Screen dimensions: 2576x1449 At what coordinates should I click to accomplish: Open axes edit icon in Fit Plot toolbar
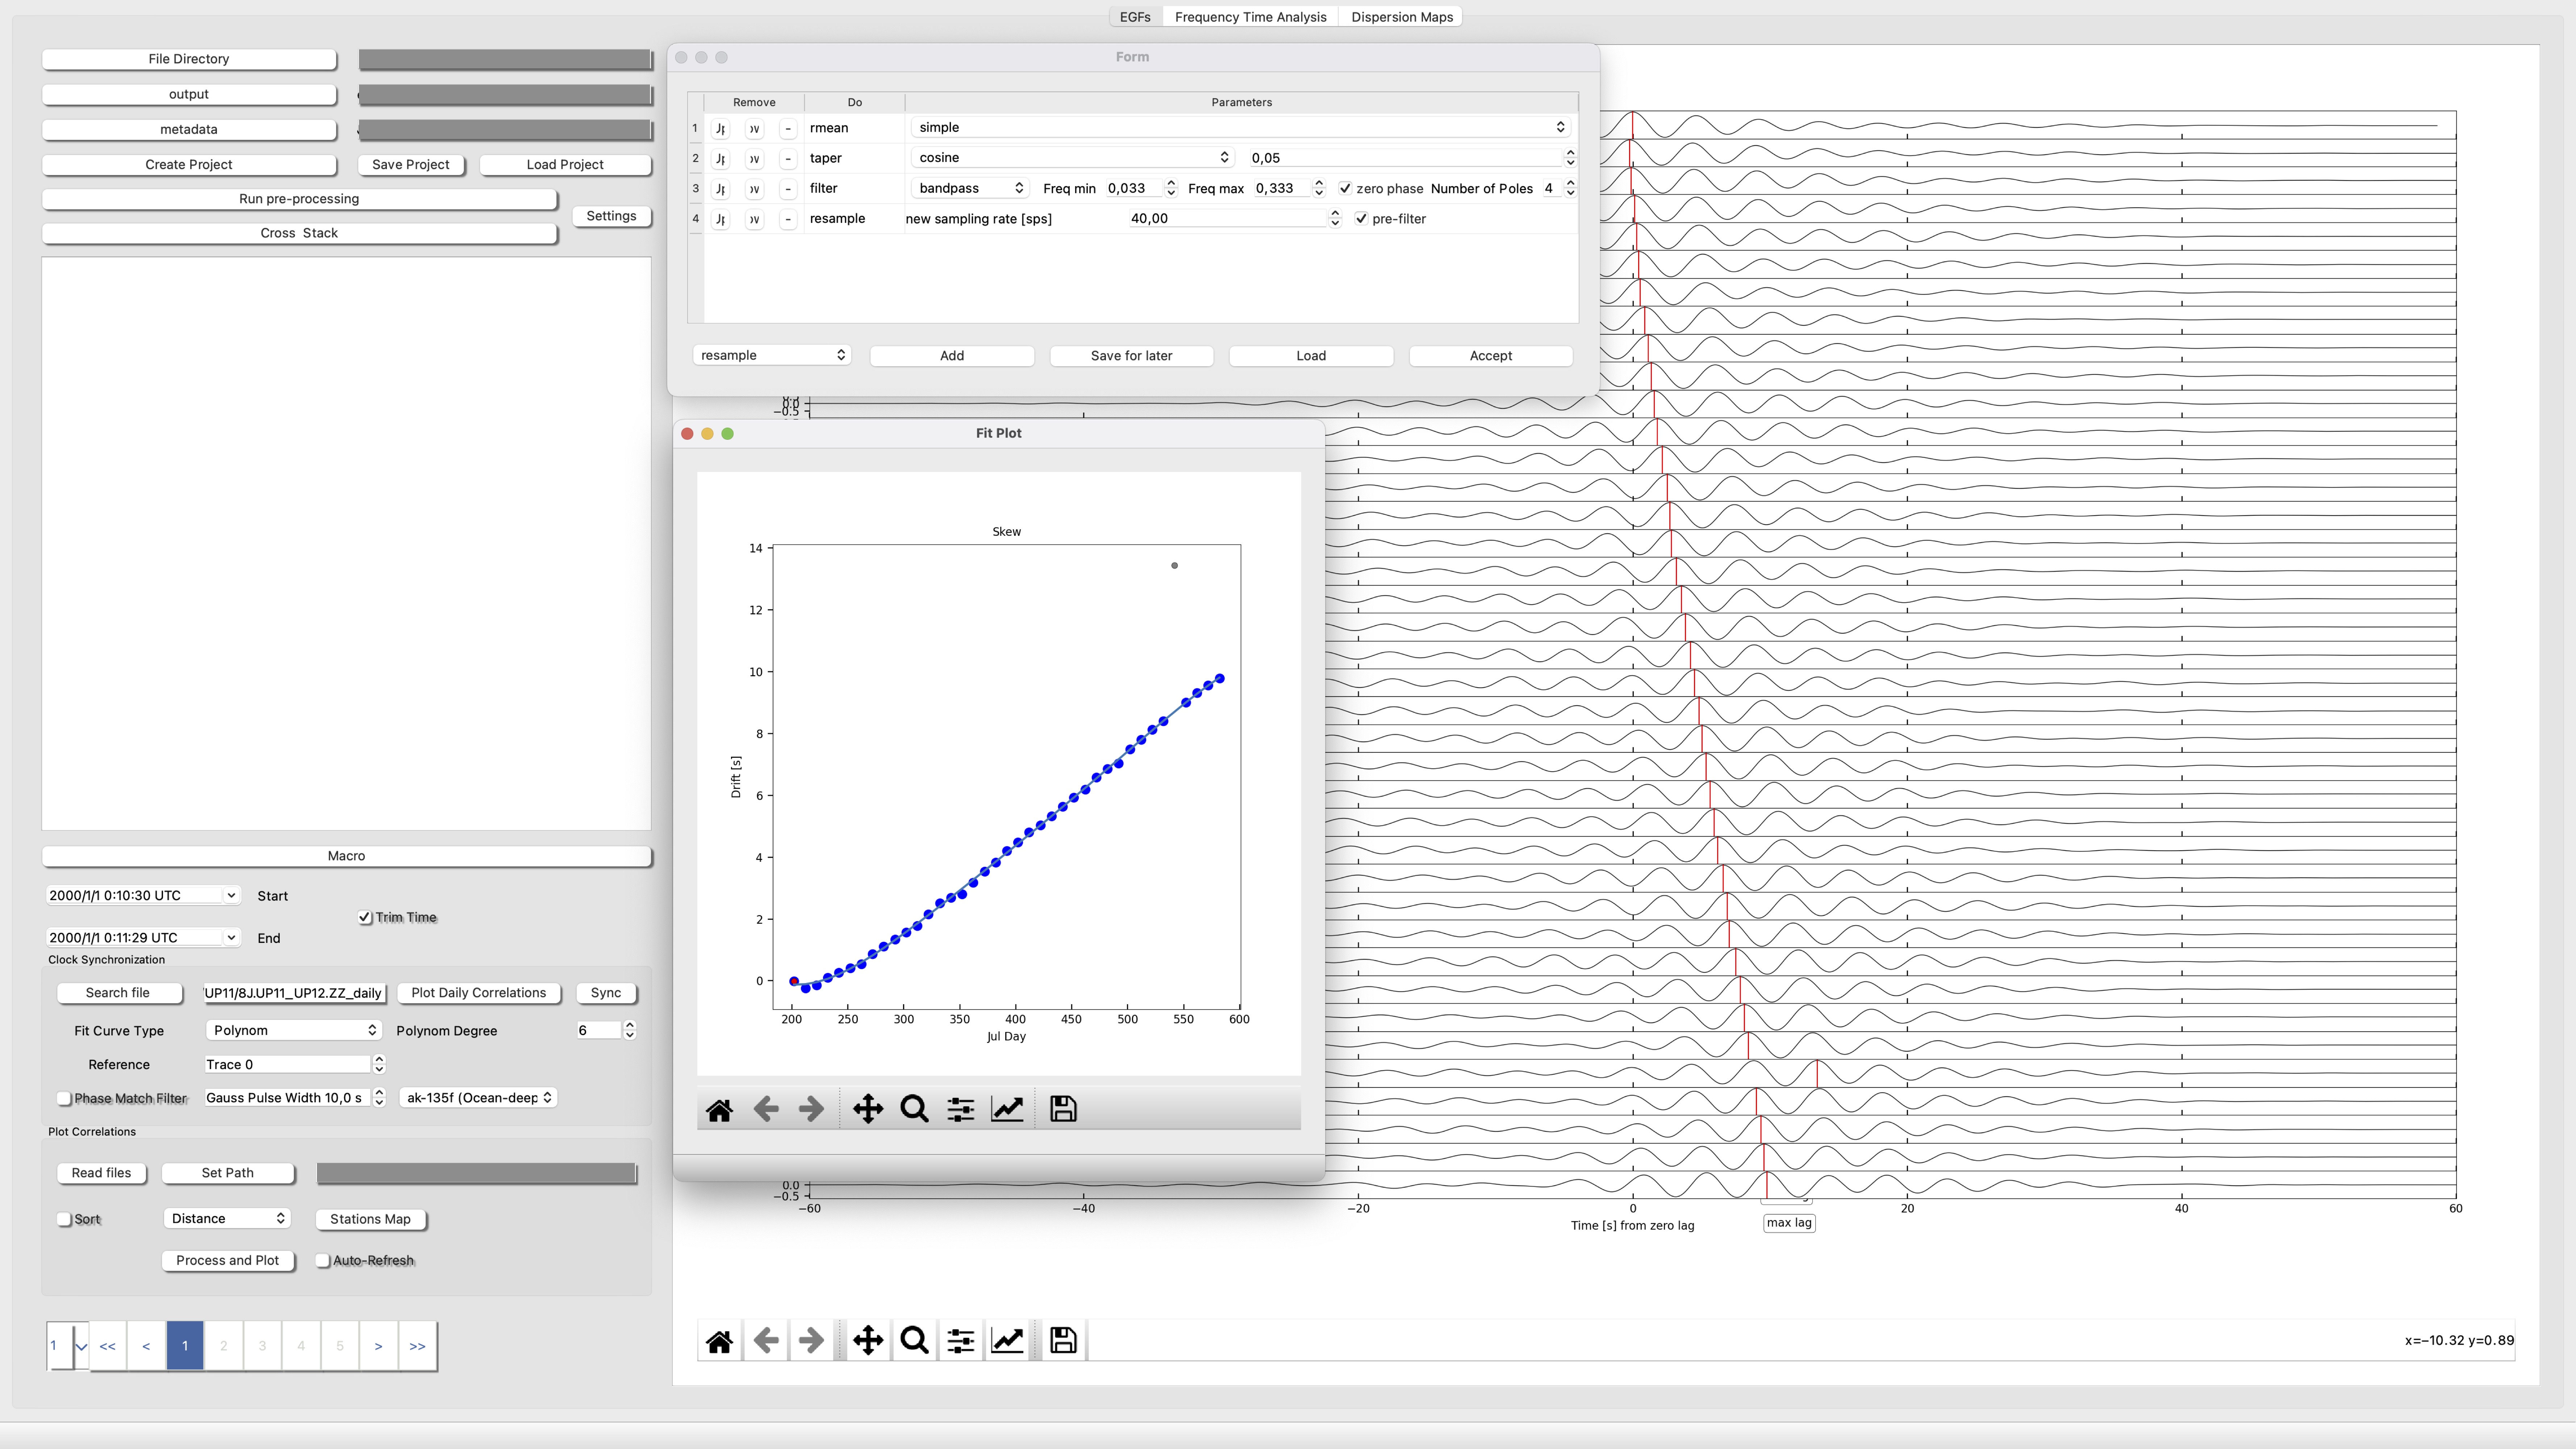(x=1007, y=1109)
